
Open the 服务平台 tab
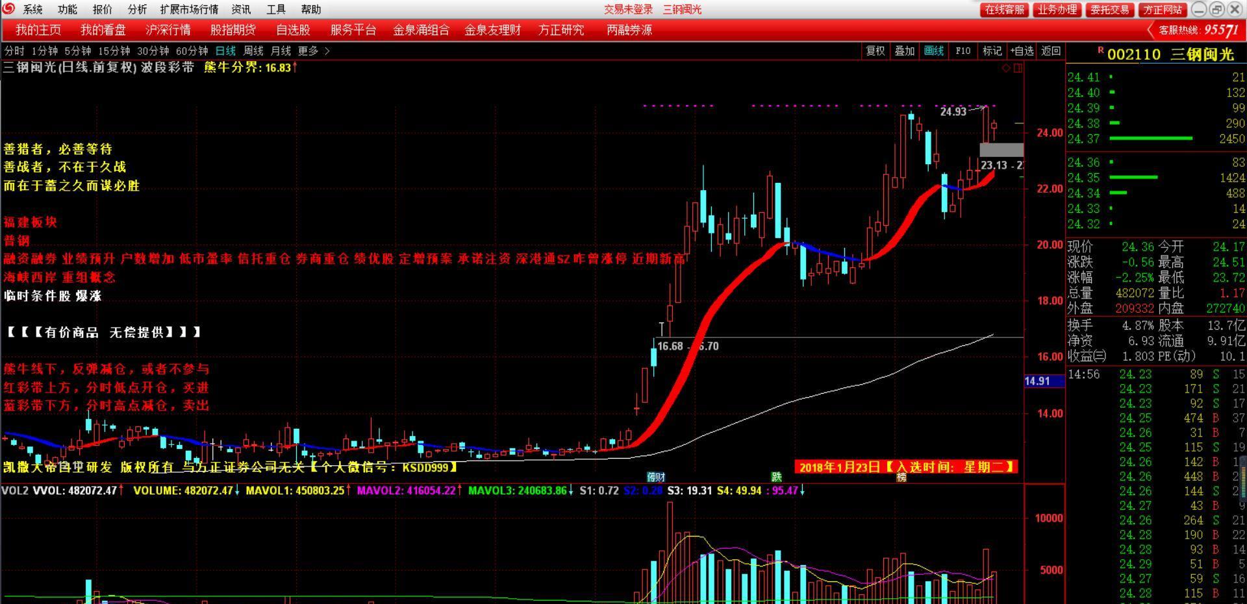click(x=353, y=30)
